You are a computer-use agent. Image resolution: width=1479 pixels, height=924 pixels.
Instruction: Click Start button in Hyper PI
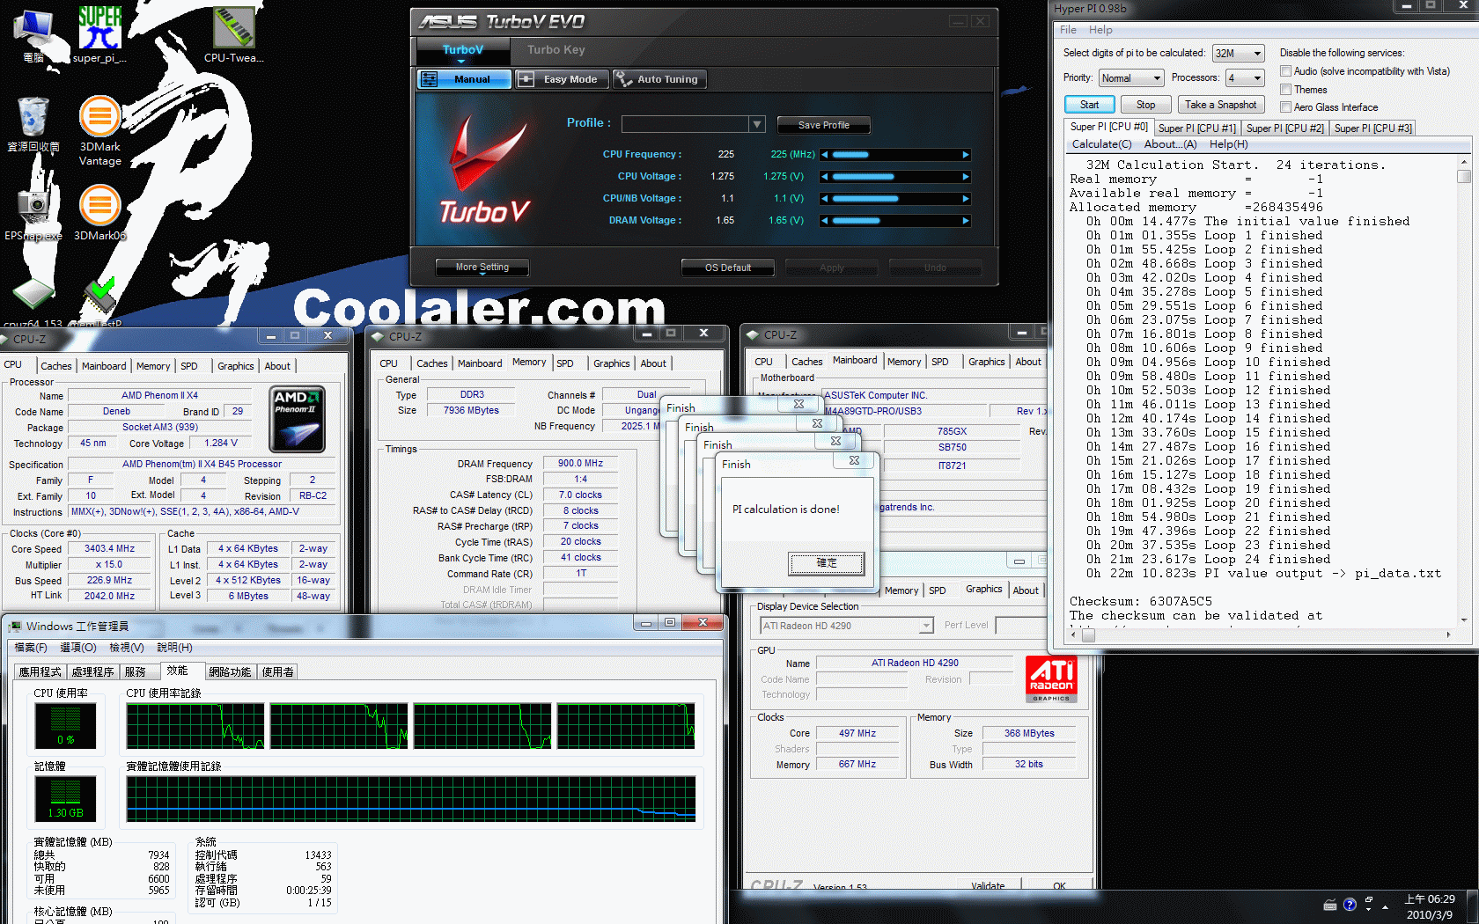click(x=1090, y=105)
